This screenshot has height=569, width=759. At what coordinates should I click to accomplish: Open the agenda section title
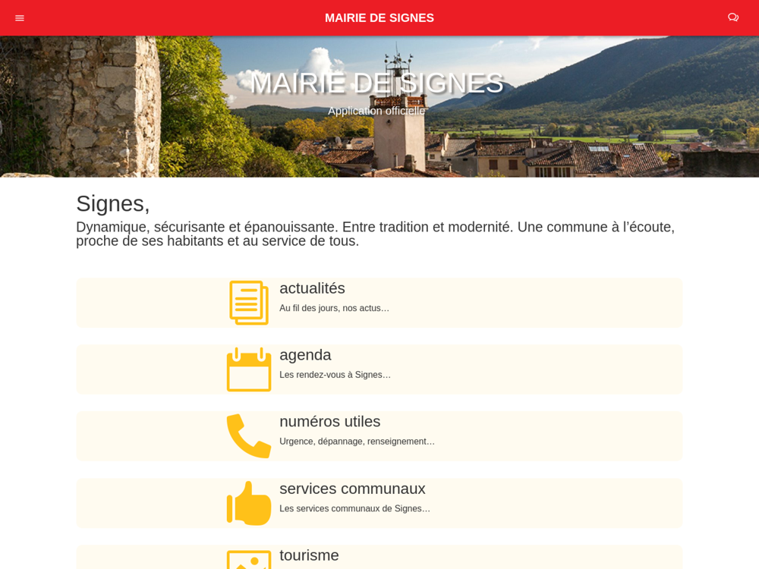[x=305, y=355]
